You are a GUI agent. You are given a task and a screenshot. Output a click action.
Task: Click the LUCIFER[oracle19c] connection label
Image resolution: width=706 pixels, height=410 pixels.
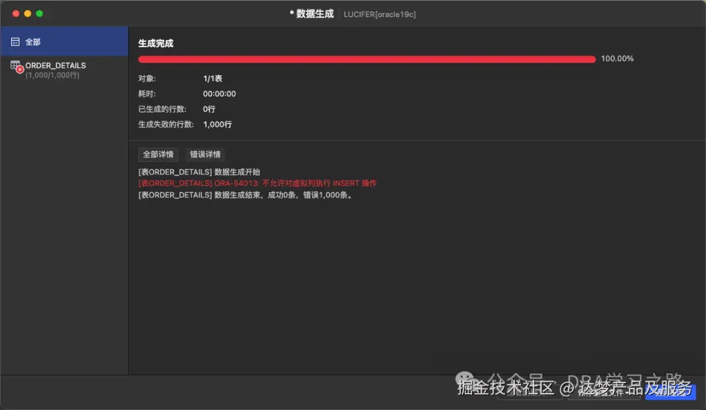click(x=380, y=14)
